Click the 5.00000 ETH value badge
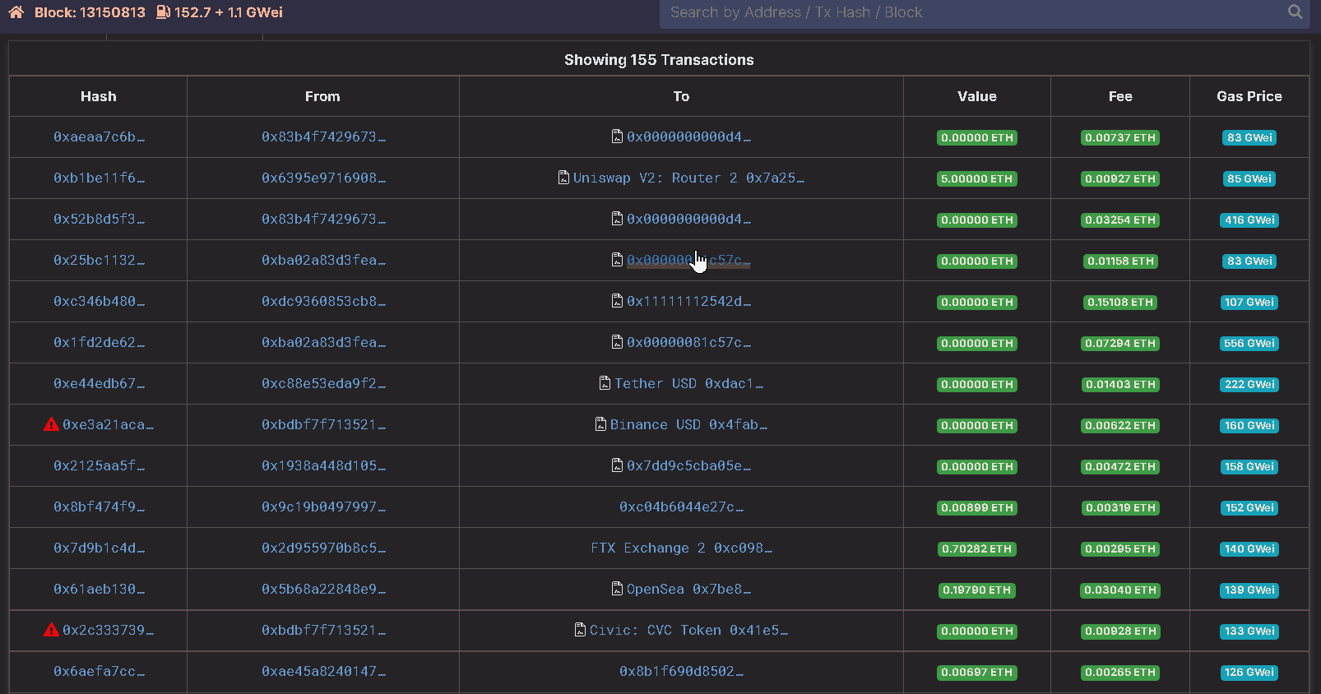Image resolution: width=1321 pixels, height=694 pixels. coord(977,178)
